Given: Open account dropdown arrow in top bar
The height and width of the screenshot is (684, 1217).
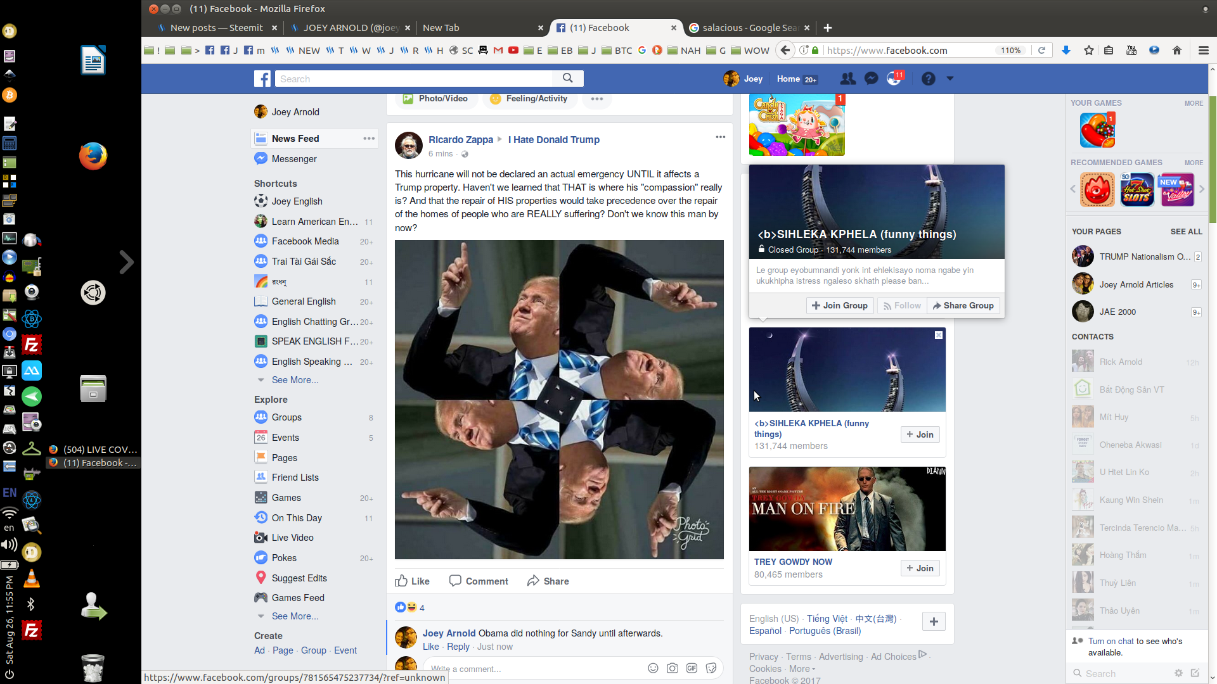Looking at the screenshot, I should point(950,79).
